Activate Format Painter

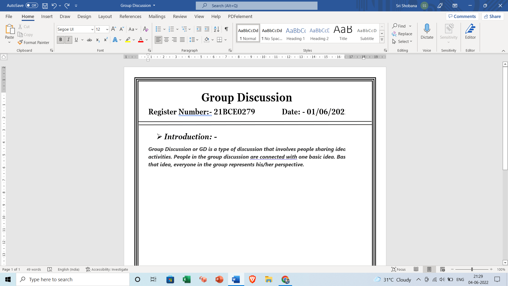coord(33,42)
